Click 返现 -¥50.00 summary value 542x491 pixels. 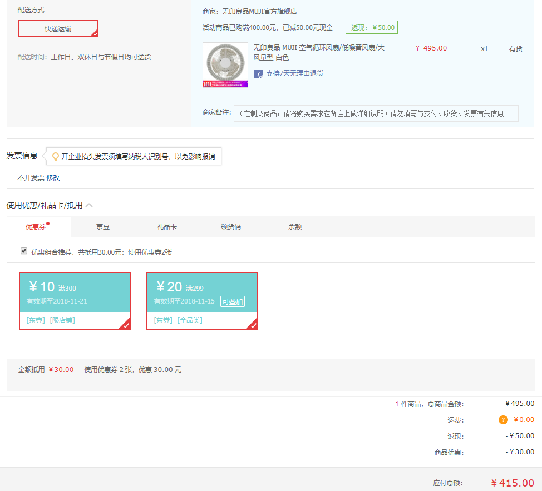pyautogui.click(x=520, y=436)
